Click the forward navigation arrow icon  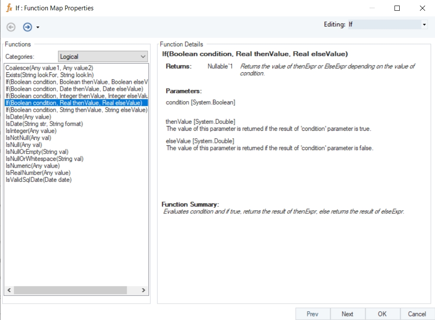click(28, 27)
